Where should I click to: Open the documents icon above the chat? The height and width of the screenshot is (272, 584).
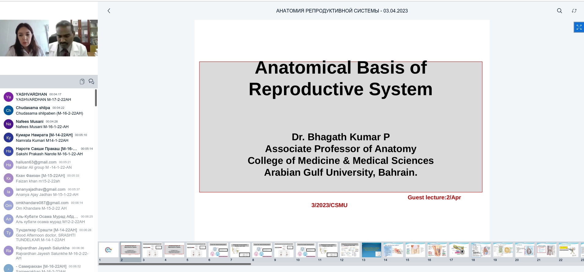82,81
